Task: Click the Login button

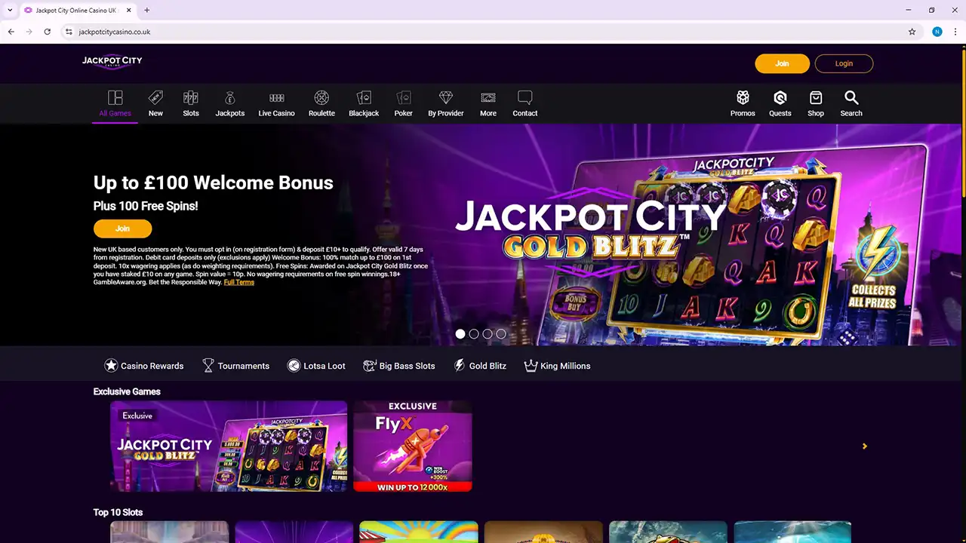Action: (x=844, y=63)
